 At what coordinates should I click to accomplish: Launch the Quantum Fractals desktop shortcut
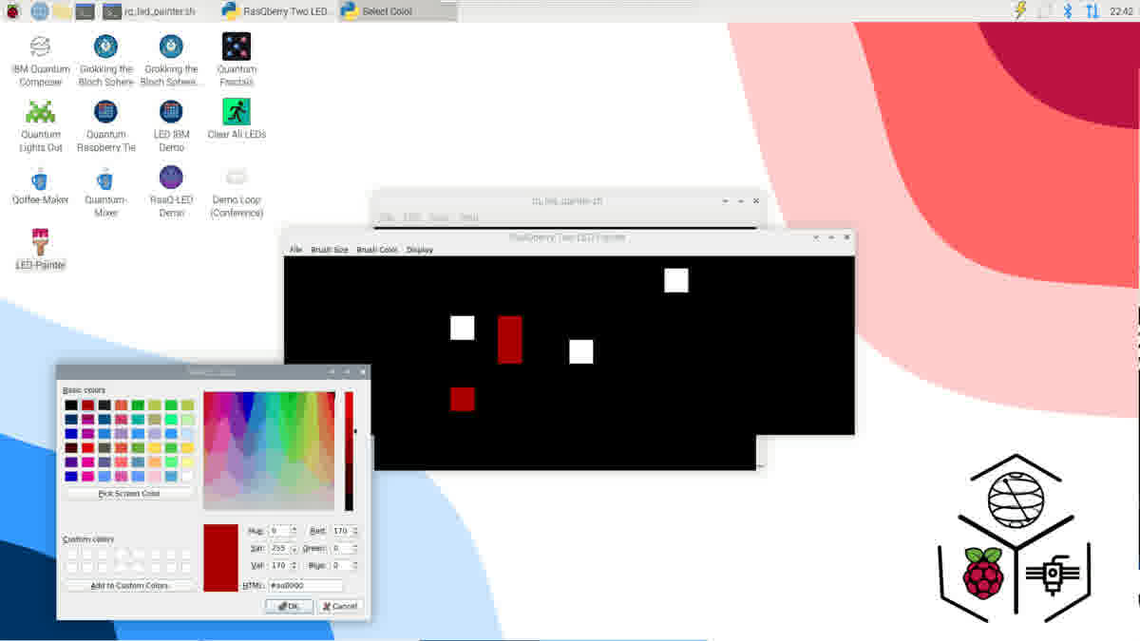[236, 61]
